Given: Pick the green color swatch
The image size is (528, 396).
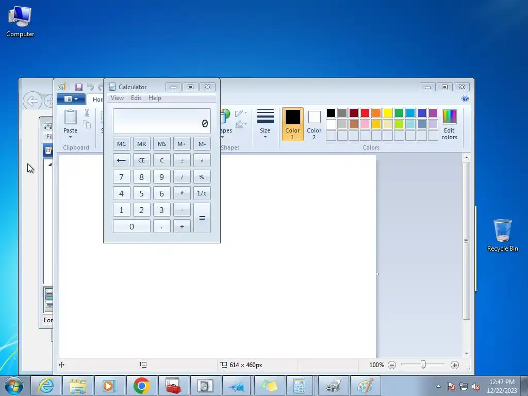Looking at the screenshot, I should pyautogui.click(x=399, y=113).
